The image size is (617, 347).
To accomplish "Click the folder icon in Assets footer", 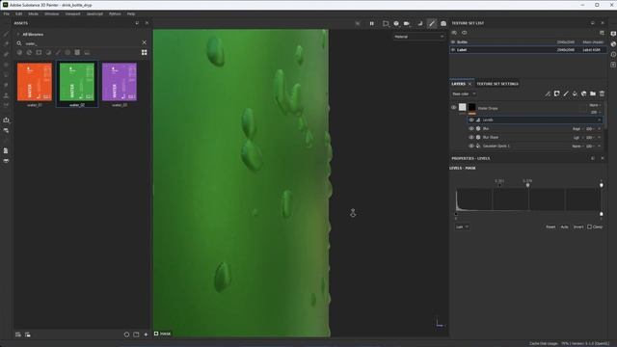I will point(136,334).
